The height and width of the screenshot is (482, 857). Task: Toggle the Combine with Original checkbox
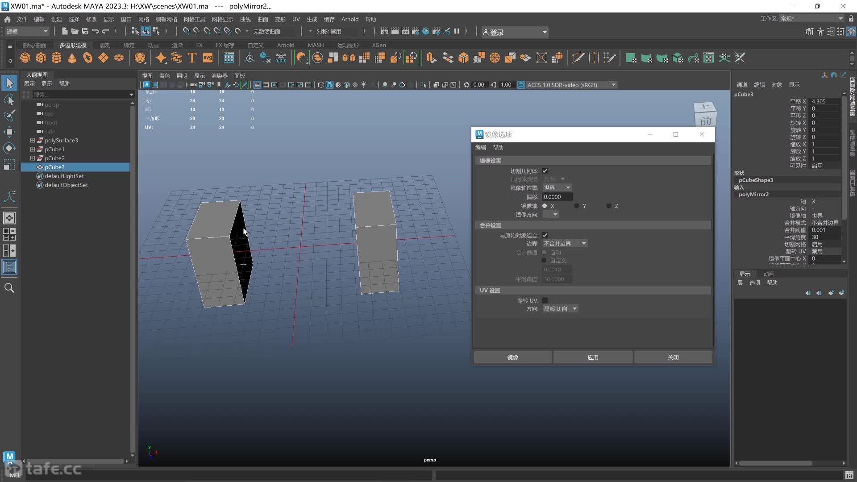545,235
